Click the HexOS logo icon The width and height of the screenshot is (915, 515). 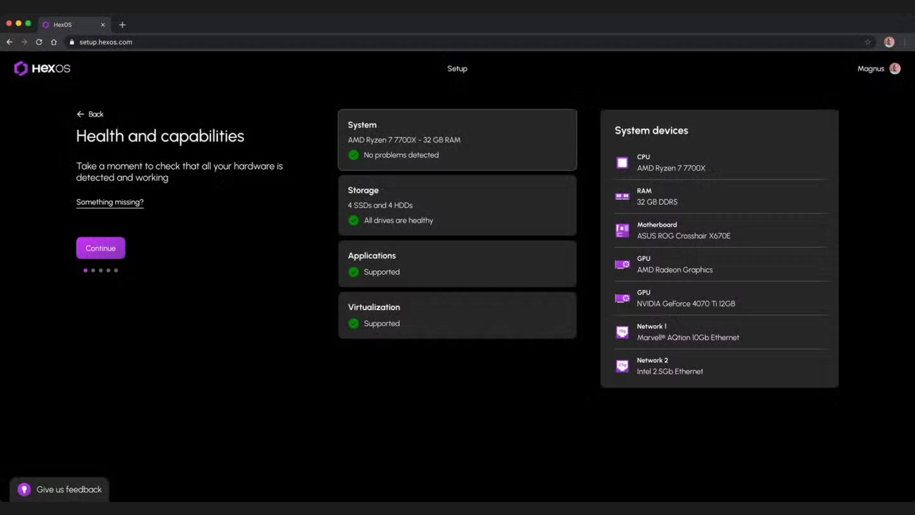[x=21, y=68]
